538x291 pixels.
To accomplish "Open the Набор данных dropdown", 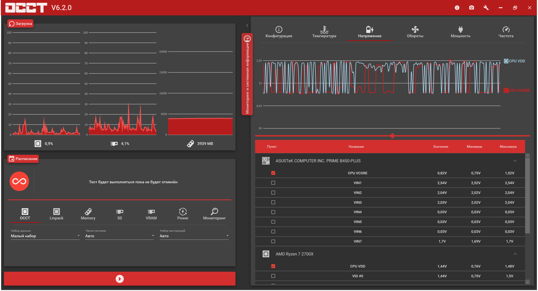I will point(45,236).
